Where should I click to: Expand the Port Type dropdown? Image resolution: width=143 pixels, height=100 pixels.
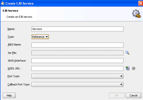point(77,76)
